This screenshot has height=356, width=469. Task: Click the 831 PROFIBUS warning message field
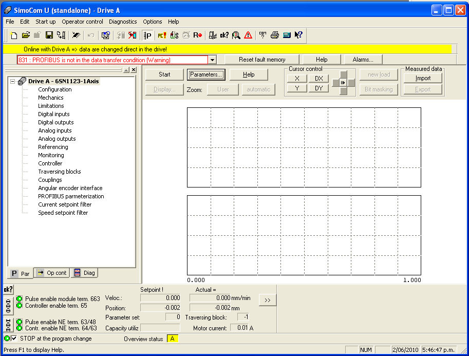112,60
